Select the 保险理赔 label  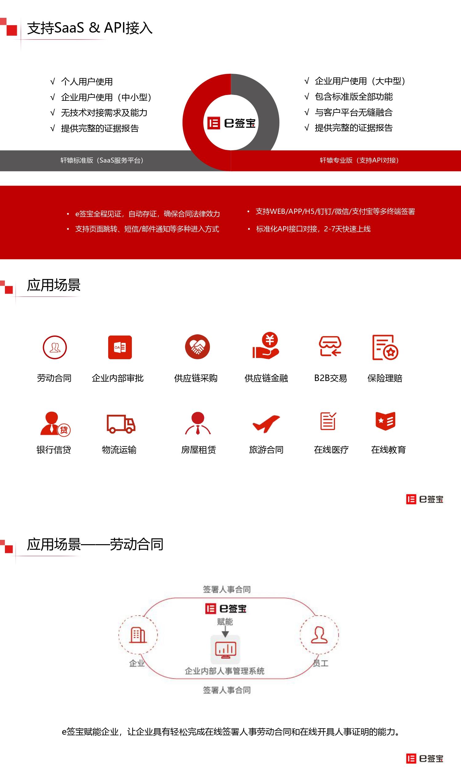click(385, 378)
